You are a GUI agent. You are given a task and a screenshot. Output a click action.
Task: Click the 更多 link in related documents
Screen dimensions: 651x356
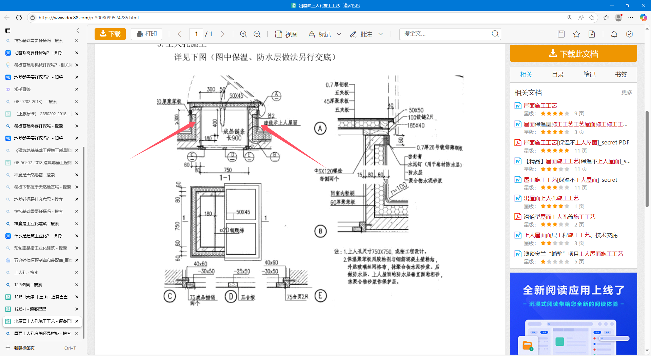point(627,92)
